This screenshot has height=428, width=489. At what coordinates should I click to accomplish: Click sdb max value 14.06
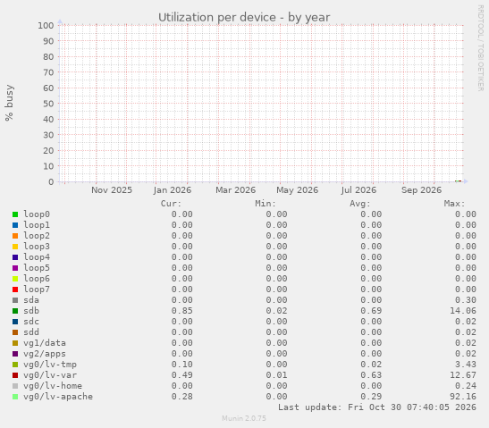(x=463, y=311)
